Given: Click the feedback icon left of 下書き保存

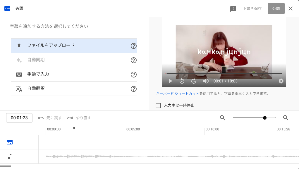Looking at the screenshot, I should [233, 8].
